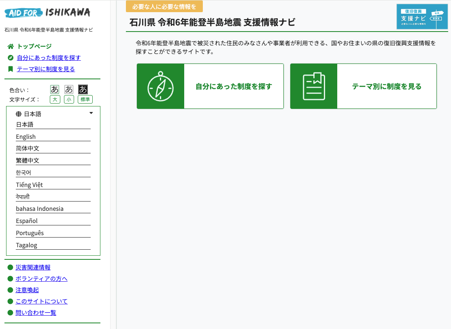Set text size to small (小)
The image size is (451, 329).
69,100
